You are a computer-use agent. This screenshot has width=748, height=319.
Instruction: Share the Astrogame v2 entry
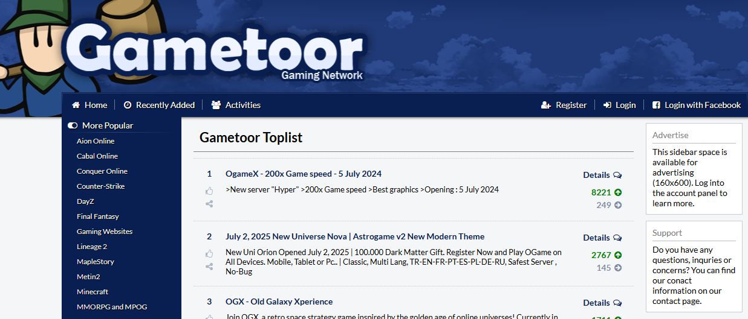tap(209, 267)
